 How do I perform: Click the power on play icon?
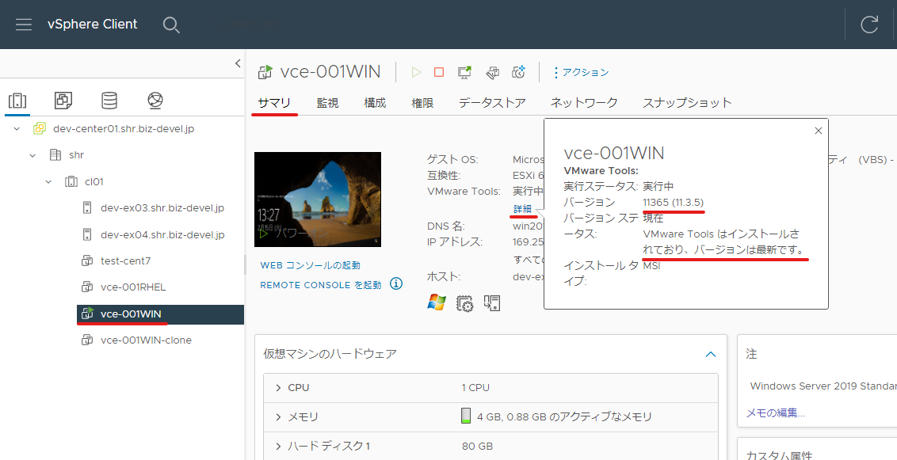417,72
